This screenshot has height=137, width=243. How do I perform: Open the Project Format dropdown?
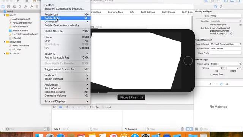[x=226, y=44]
